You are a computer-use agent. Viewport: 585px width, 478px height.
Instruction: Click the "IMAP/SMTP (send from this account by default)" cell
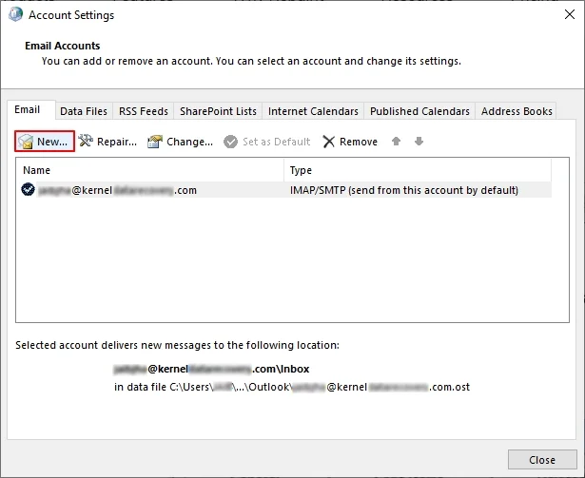[x=404, y=190]
